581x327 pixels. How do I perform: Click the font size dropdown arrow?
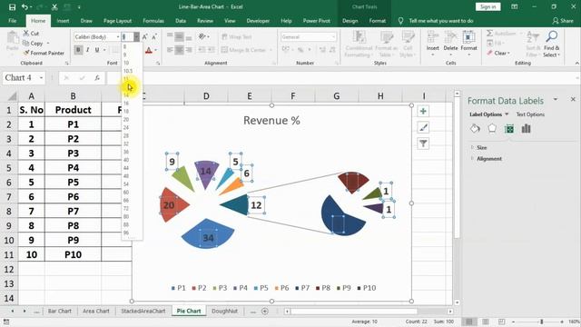click(137, 36)
